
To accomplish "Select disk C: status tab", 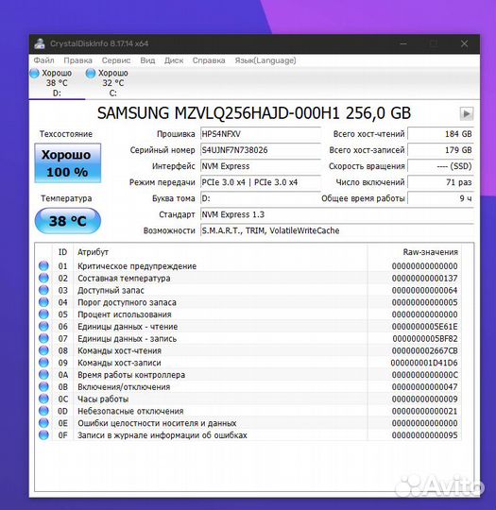I will pyautogui.click(x=113, y=83).
